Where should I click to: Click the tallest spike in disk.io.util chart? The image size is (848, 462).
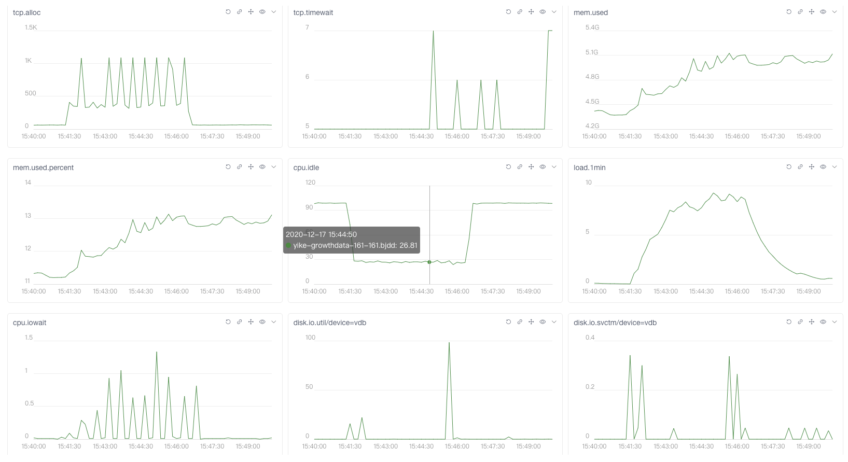(449, 343)
